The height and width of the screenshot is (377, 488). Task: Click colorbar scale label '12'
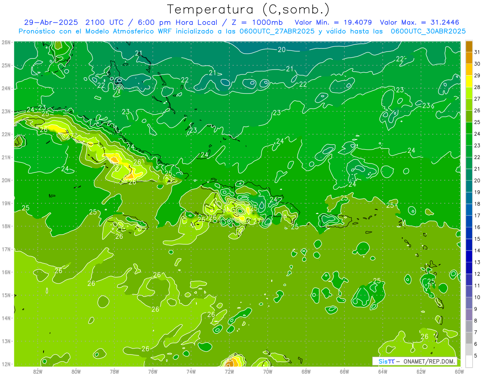(x=477, y=274)
